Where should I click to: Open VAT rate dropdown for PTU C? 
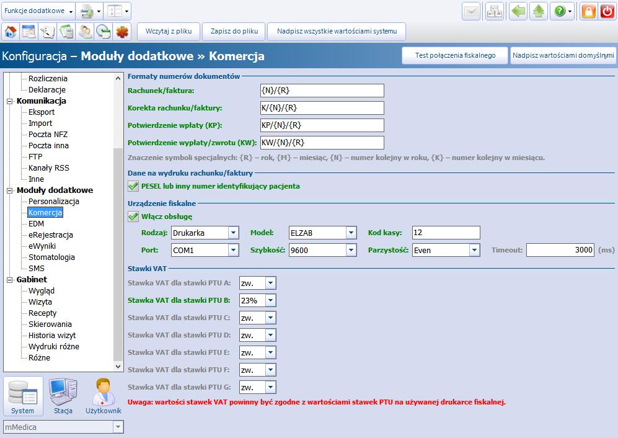pyautogui.click(x=270, y=318)
